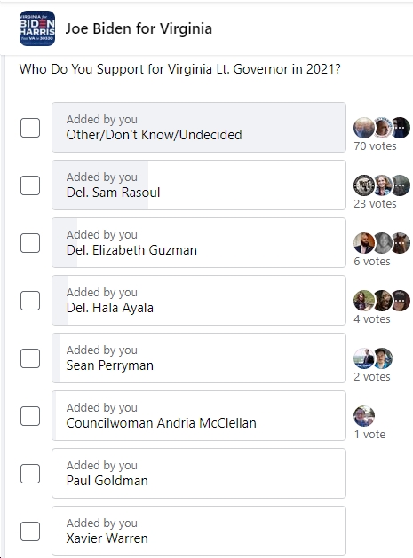
Task: Open the Joe Biden for Virginia page
Action: 139,28
